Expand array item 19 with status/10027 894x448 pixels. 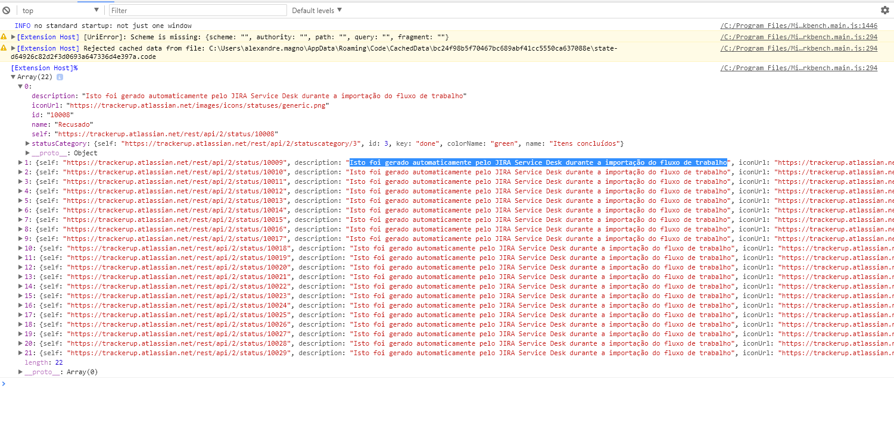(x=21, y=334)
